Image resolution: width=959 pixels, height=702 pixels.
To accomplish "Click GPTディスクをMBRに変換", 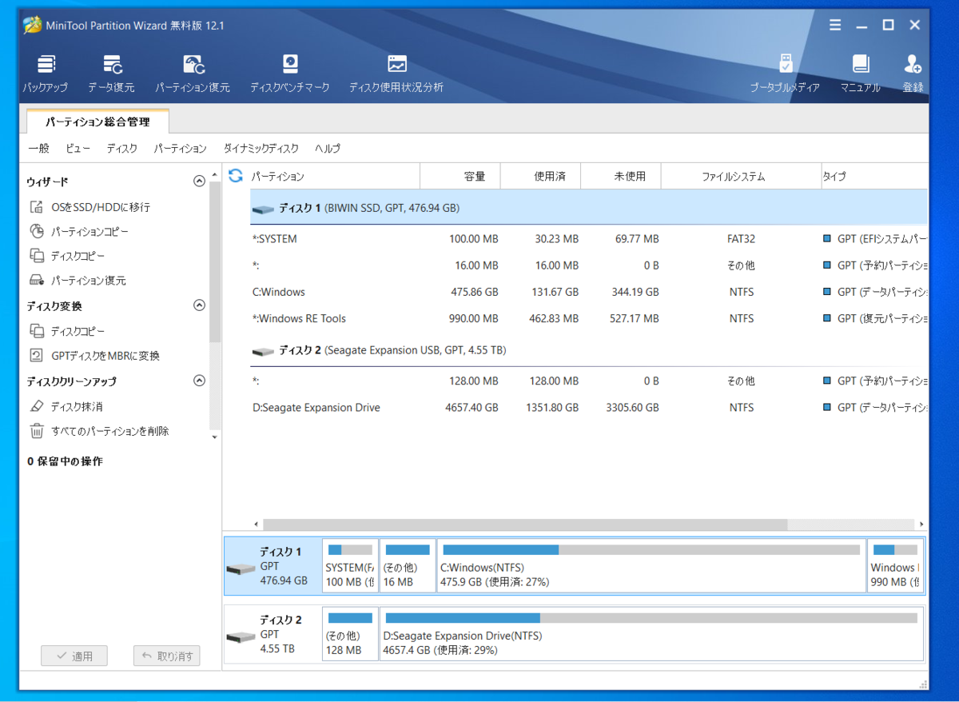I will (94, 356).
